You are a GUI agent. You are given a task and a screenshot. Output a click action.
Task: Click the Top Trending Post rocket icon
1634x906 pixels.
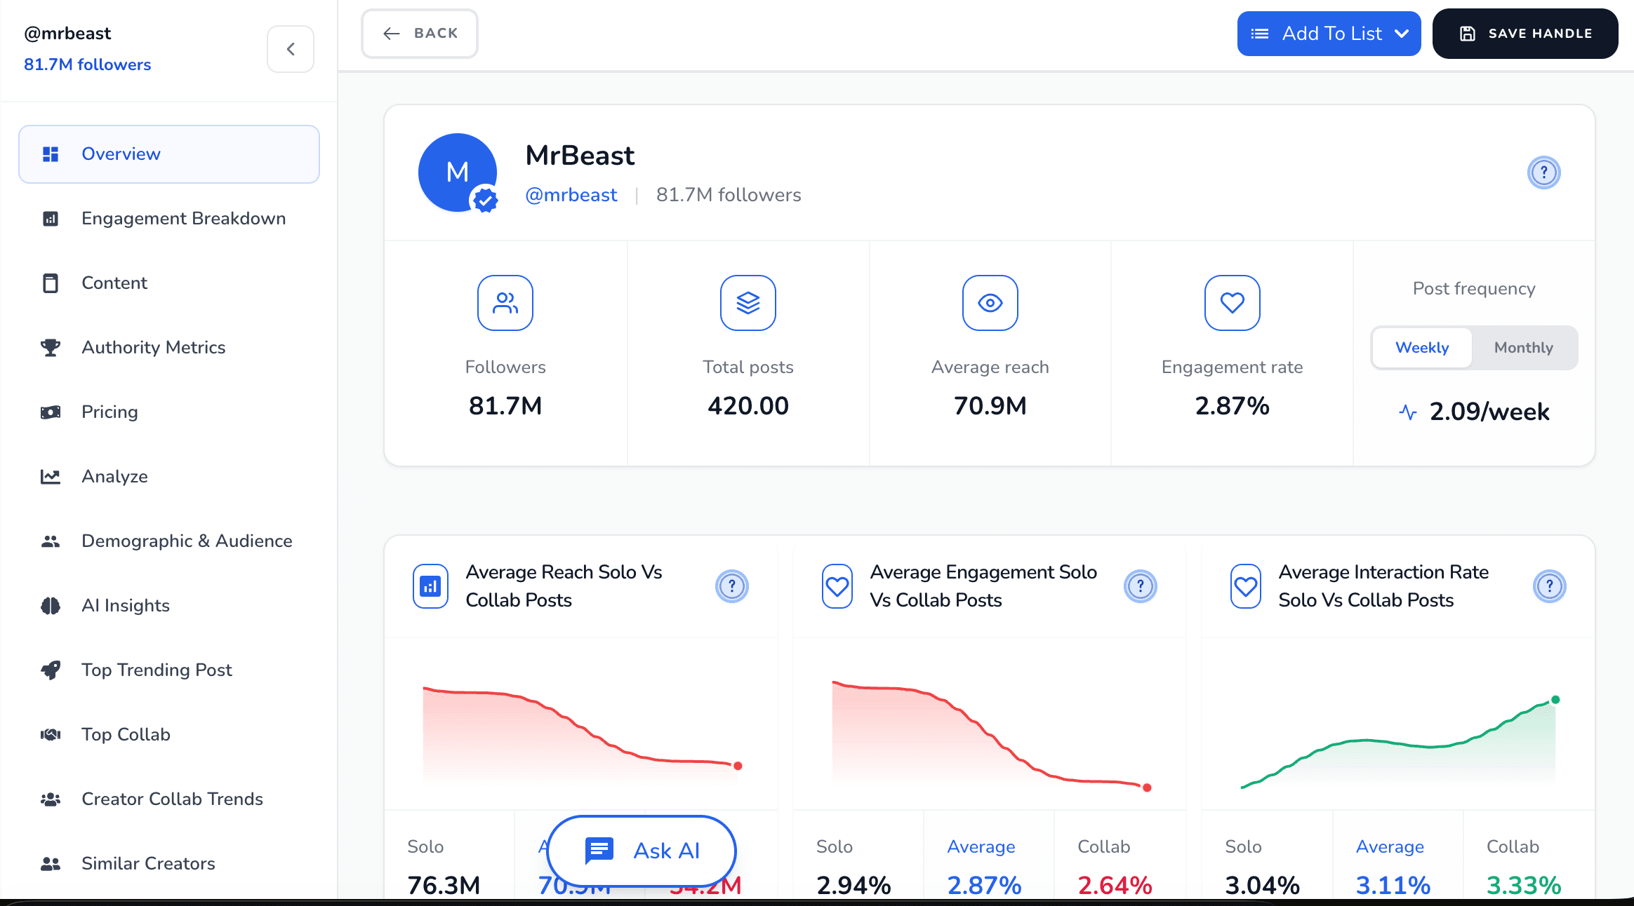click(51, 670)
